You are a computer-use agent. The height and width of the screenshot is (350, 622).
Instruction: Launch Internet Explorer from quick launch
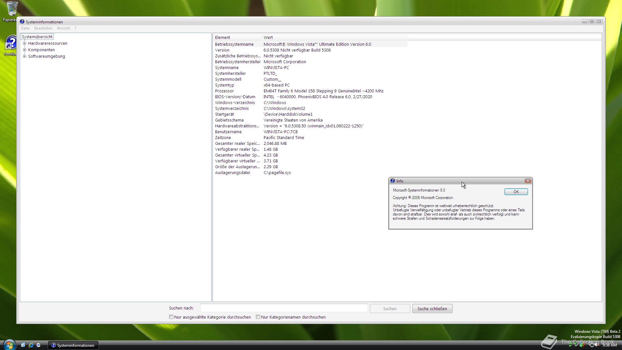pos(31,345)
